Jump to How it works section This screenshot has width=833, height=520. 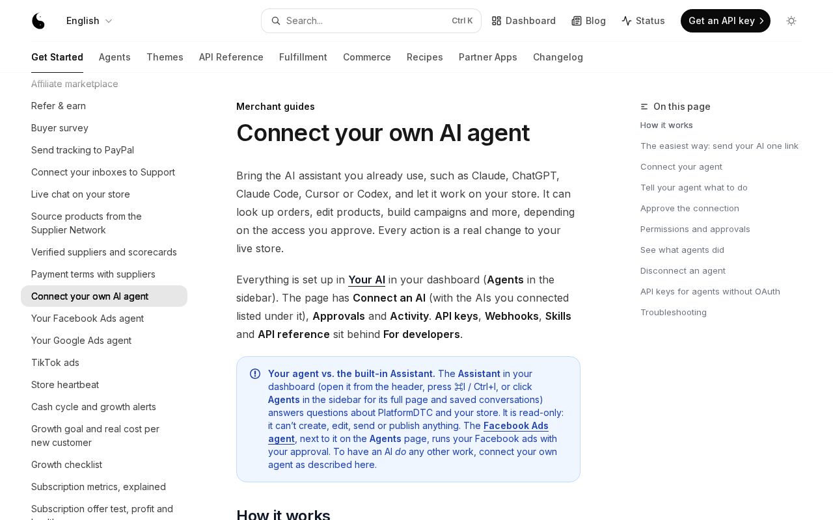pyautogui.click(x=666, y=125)
